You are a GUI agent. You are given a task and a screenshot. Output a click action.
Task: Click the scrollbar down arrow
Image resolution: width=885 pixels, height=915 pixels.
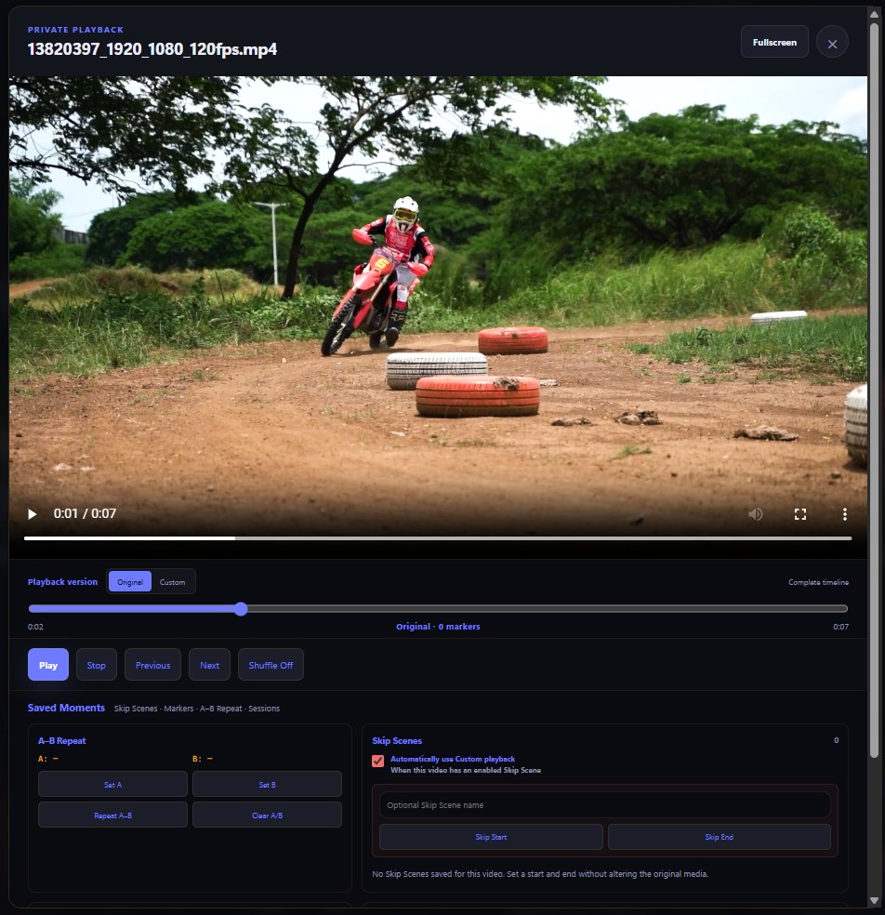[874, 901]
